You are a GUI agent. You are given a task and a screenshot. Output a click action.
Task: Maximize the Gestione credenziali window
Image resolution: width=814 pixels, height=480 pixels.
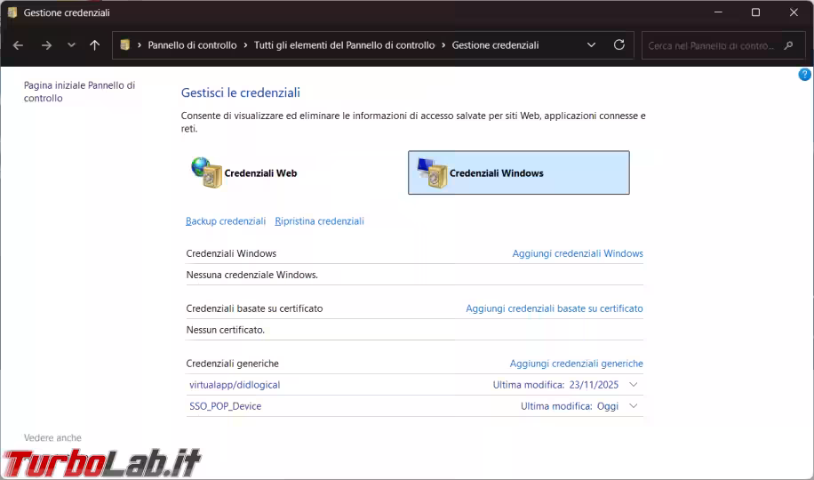click(x=756, y=12)
